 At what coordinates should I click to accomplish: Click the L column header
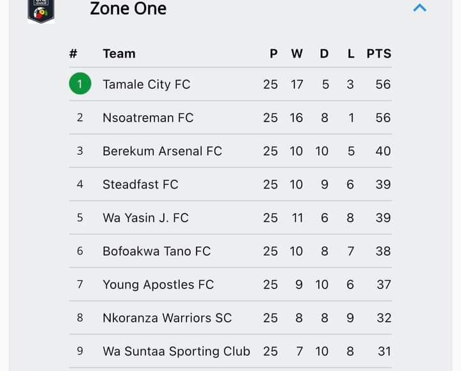pyautogui.click(x=351, y=54)
